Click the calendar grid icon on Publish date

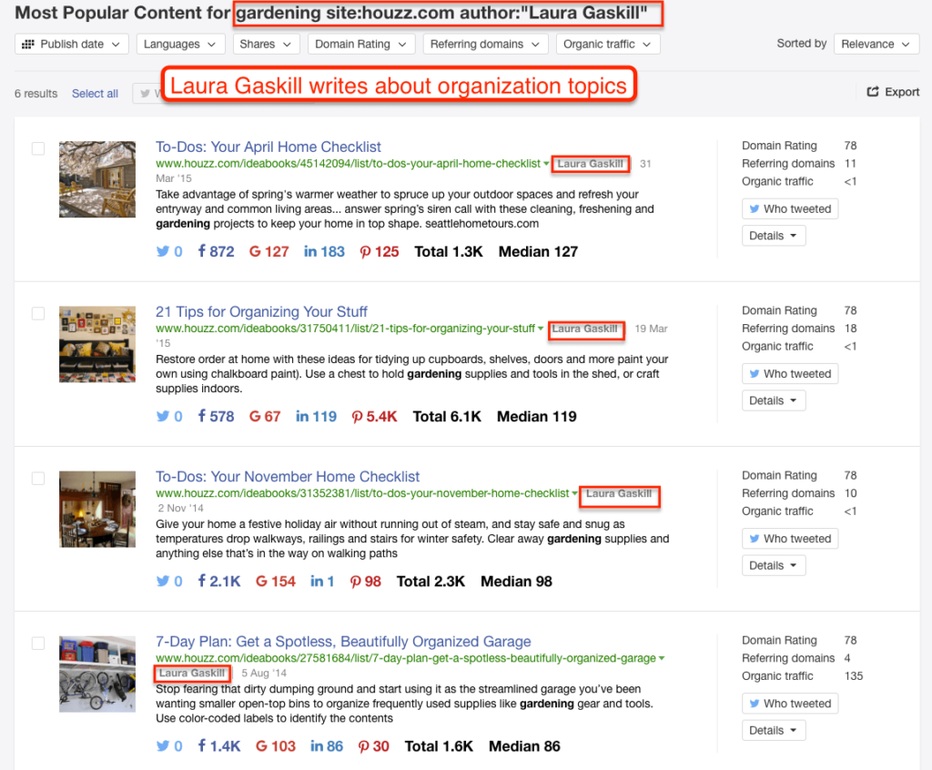[x=28, y=44]
